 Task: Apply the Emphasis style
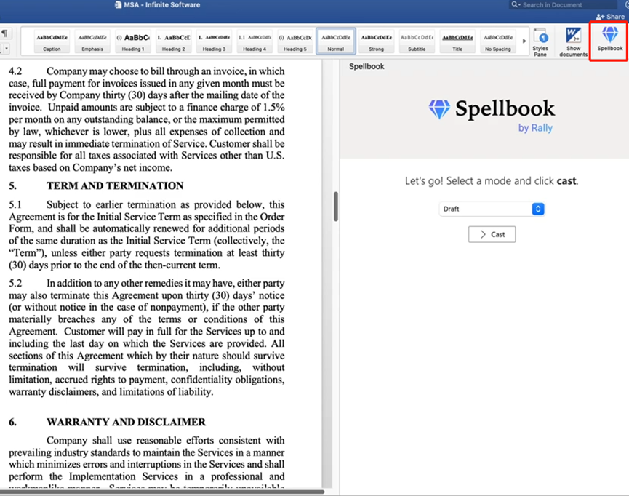[x=92, y=41]
